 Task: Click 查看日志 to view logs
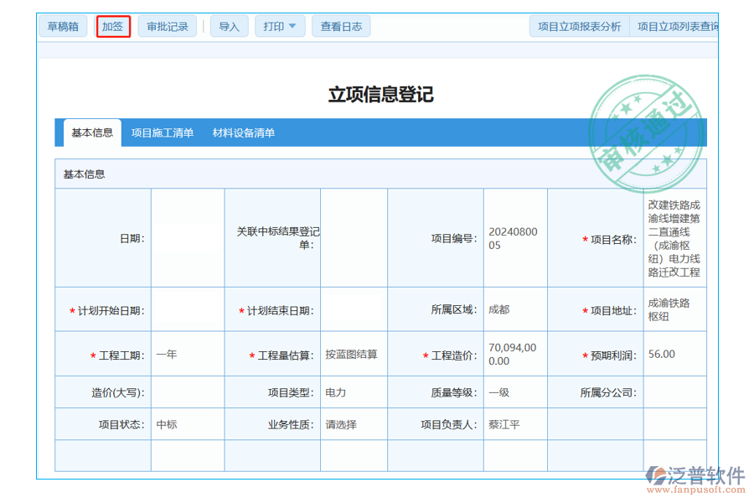tap(341, 26)
